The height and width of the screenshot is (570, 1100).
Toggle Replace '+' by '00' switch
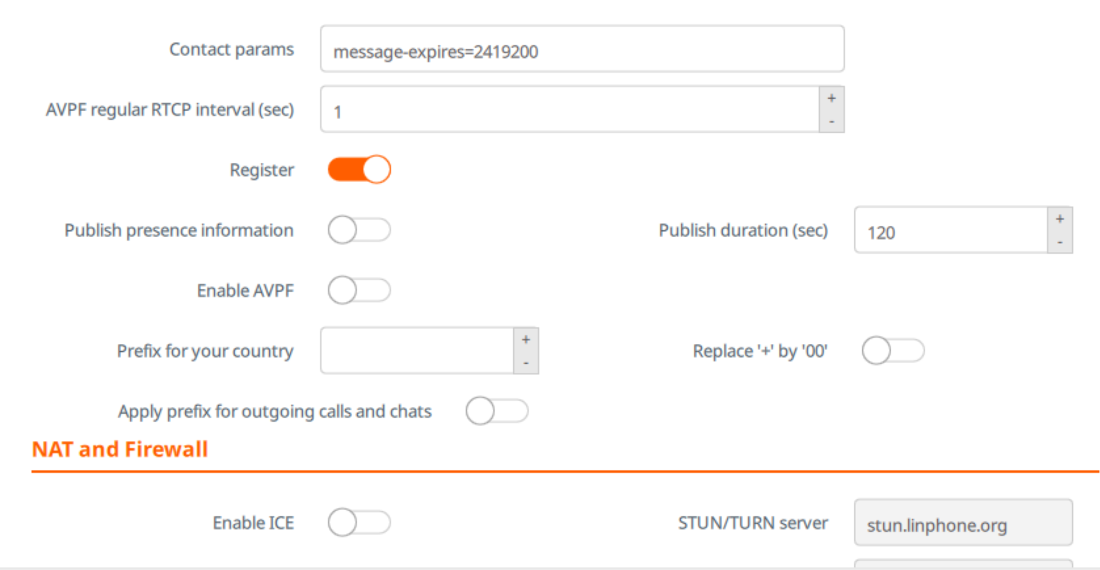click(893, 351)
